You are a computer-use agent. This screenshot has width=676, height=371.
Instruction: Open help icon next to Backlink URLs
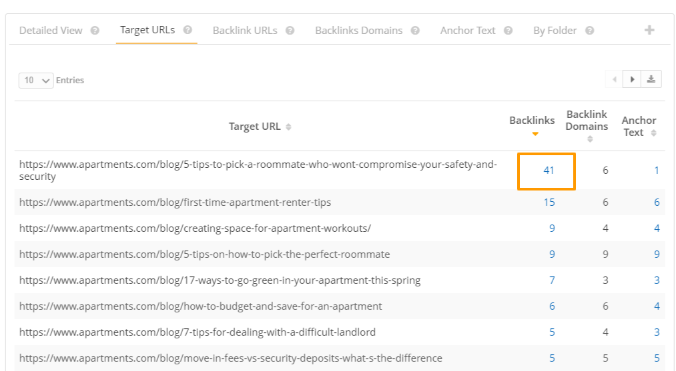[x=290, y=31]
